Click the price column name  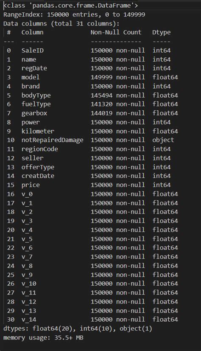point(31,185)
